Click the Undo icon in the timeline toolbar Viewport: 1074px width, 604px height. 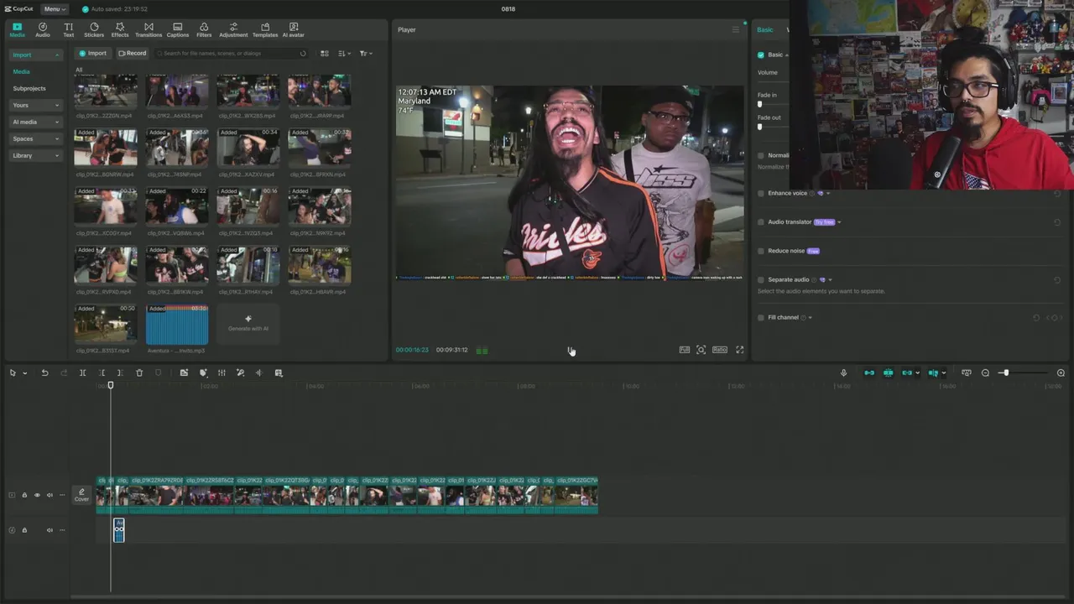click(44, 372)
